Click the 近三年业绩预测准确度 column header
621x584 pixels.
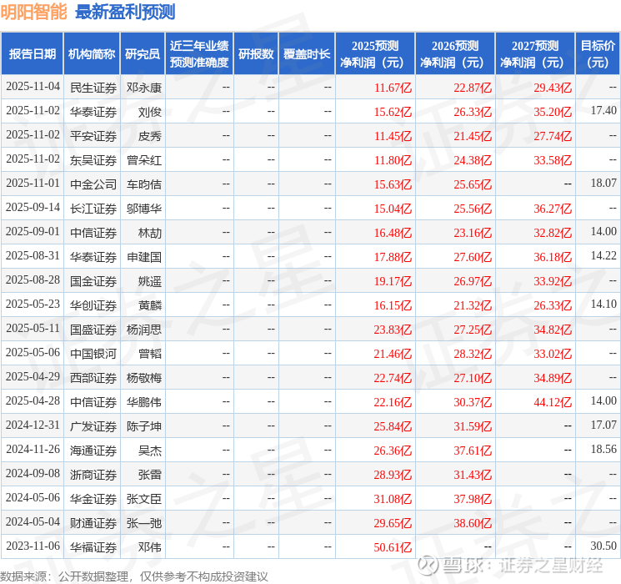(199, 54)
